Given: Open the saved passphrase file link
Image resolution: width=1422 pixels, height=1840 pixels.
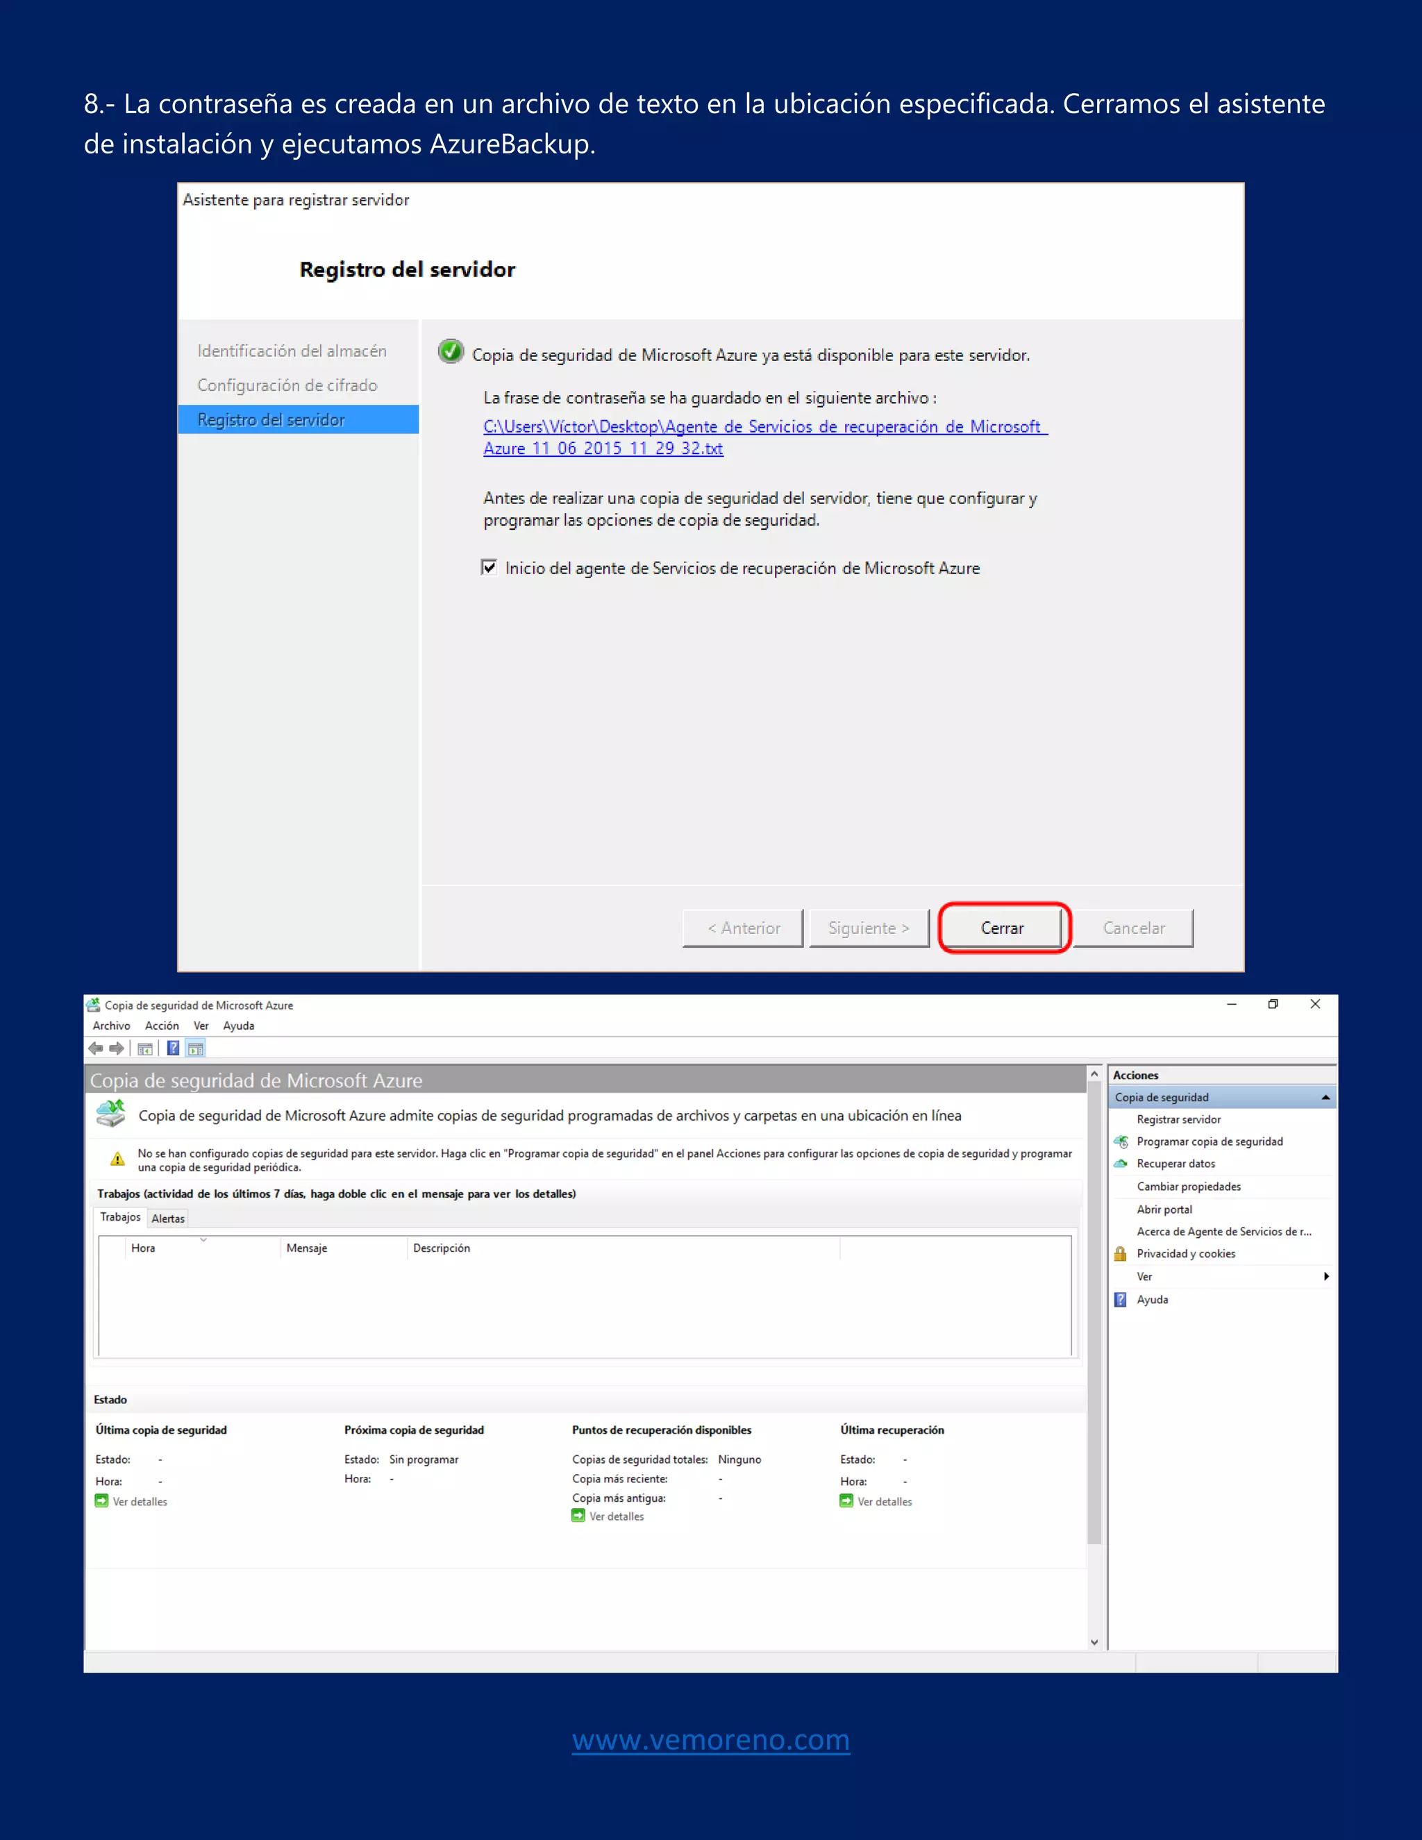Looking at the screenshot, I should point(765,437).
